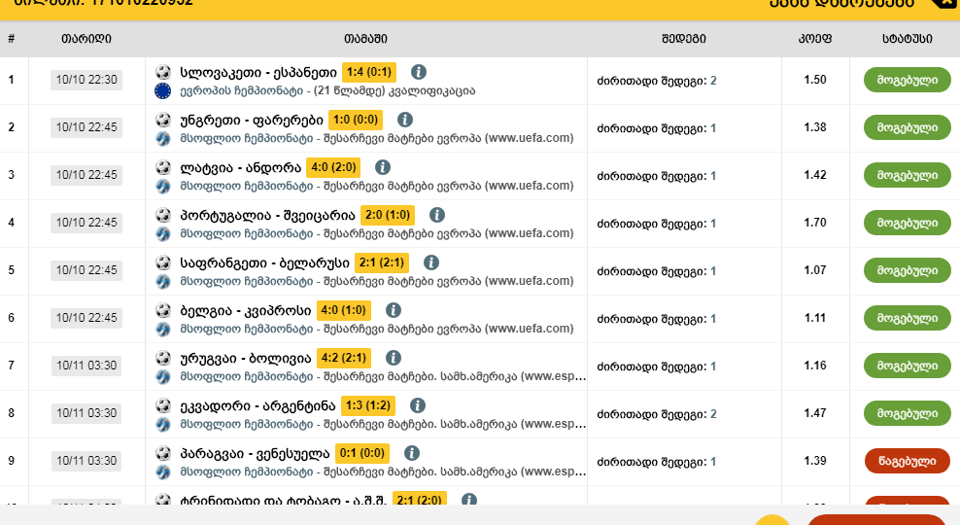Click the EU flag league icon in row 1
The height and width of the screenshot is (525, 960).
(x=163, y=90)
